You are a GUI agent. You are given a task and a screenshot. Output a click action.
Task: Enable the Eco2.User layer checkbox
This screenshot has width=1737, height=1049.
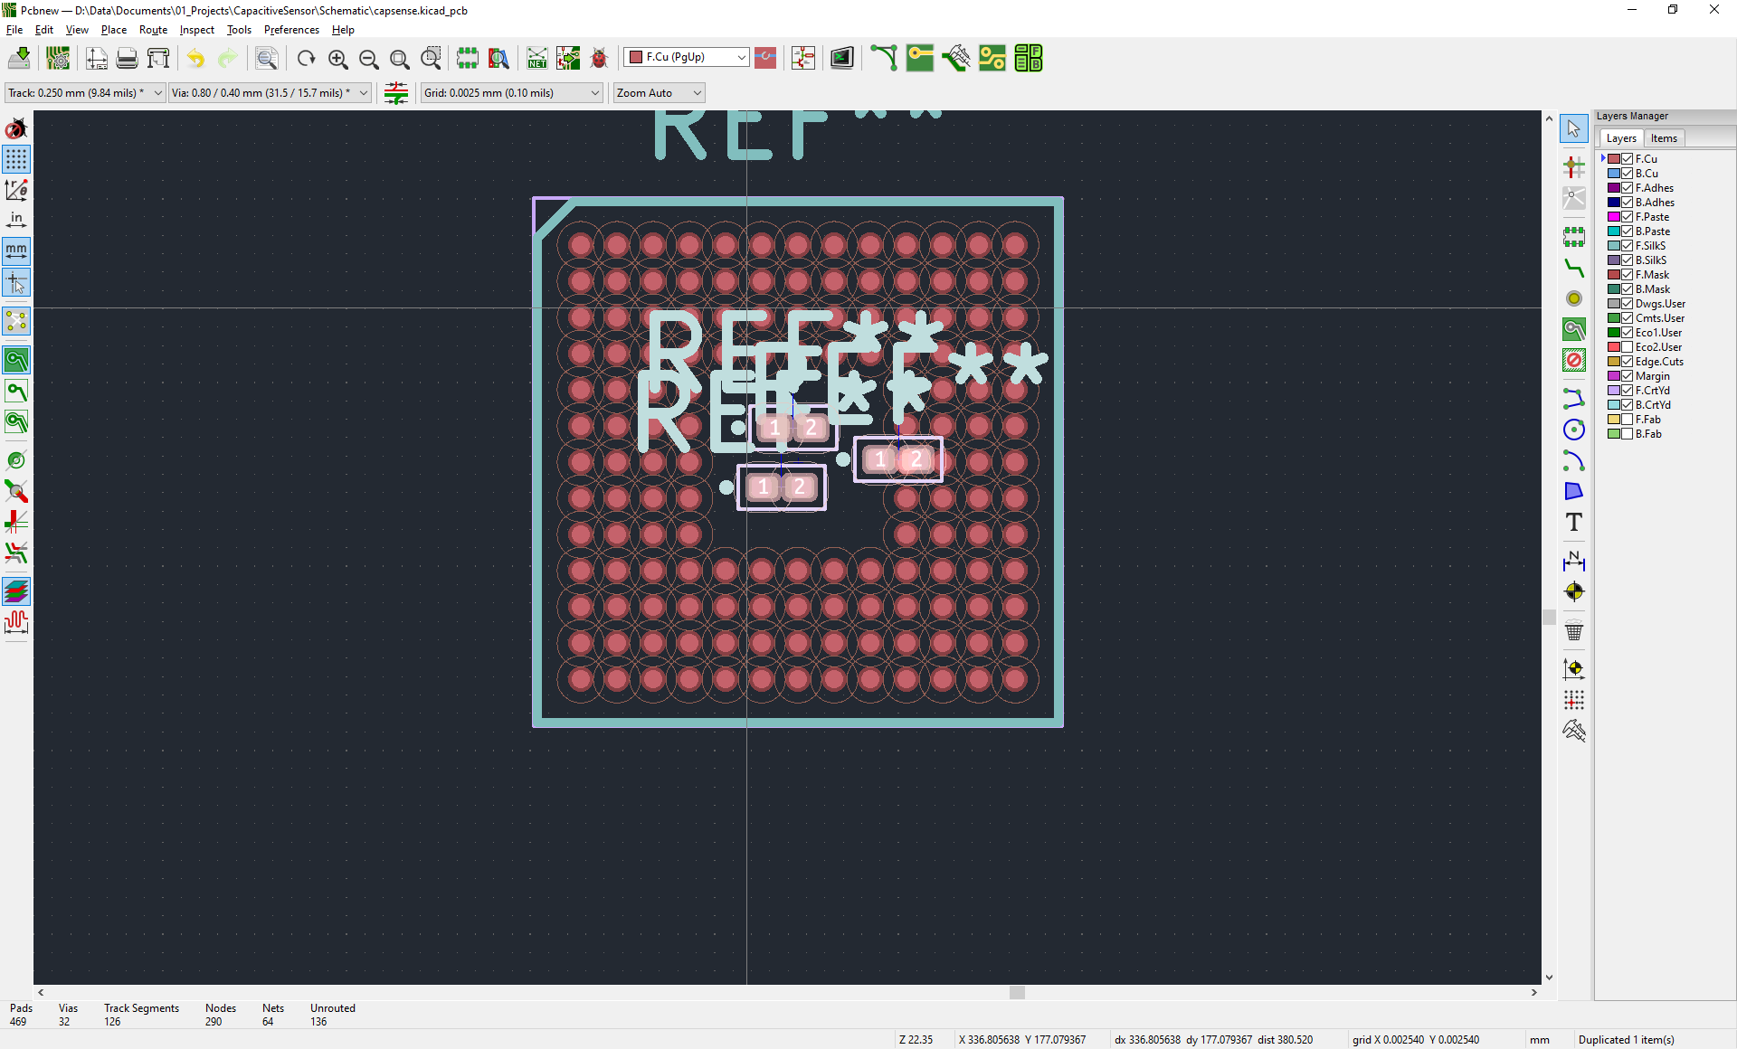point(1627,347)
